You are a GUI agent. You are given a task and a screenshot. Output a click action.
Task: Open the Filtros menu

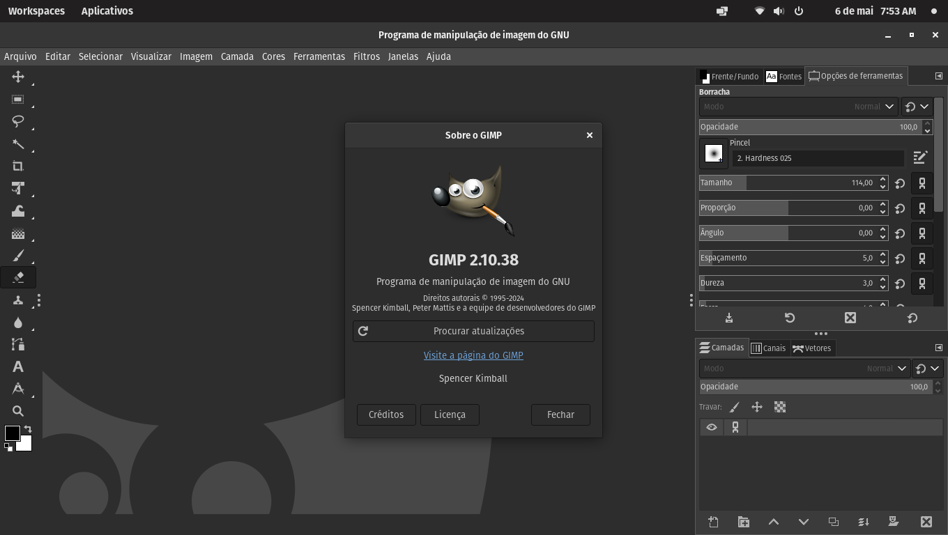[367, 56]
